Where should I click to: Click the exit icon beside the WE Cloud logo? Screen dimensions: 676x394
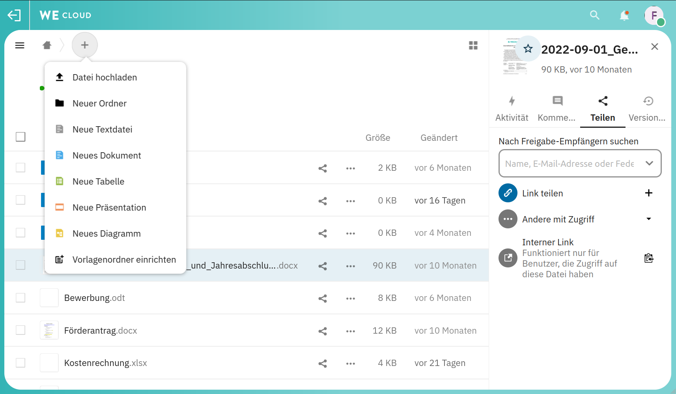(x=14, y=15)
